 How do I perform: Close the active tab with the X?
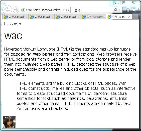[x=129, y=17]
